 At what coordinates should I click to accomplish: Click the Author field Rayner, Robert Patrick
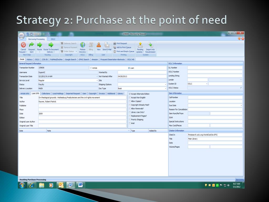tap(82, 102)
